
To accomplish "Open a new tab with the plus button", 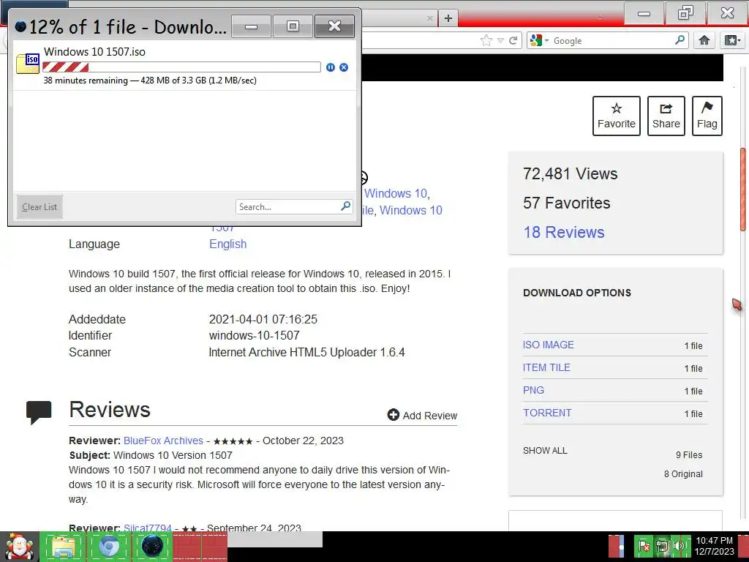I will [x=448, y=18].
